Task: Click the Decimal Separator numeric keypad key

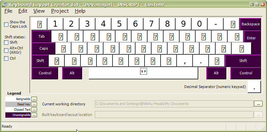Action: 254,87
